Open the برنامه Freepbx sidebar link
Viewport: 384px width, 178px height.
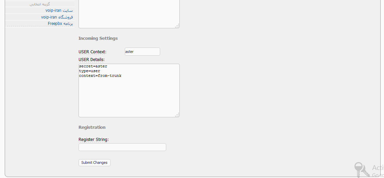tap(60, 24)
